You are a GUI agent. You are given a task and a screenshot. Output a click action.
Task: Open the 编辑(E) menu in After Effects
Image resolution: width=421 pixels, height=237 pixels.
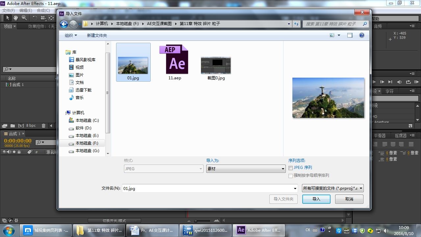pos(26,10)
